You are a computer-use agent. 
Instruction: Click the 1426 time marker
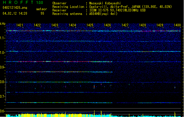(107, 25)
